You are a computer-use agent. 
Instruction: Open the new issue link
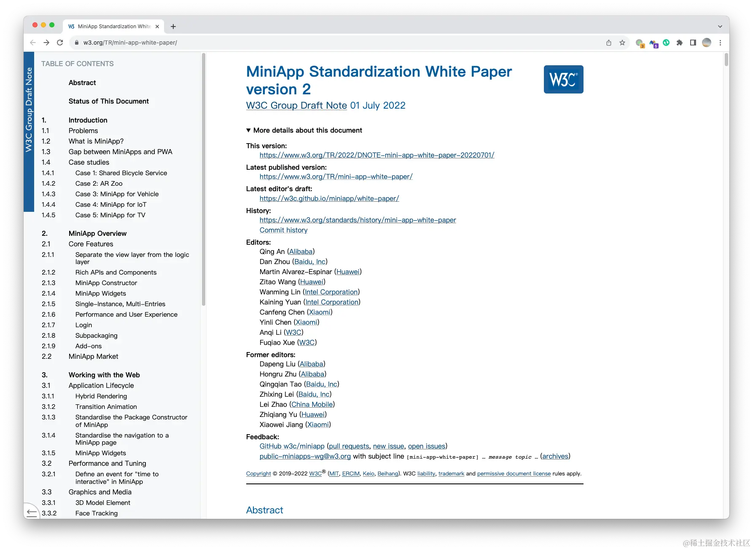tap(389, 446)
